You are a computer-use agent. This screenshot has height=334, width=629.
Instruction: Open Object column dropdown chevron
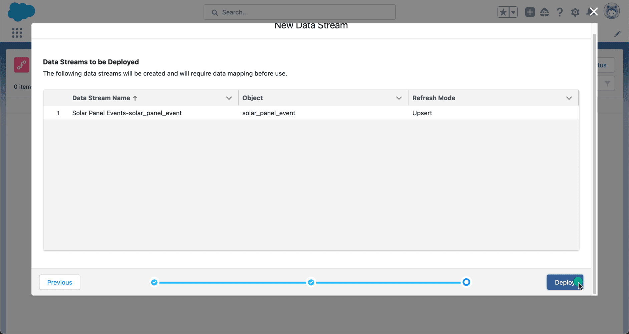399,98
